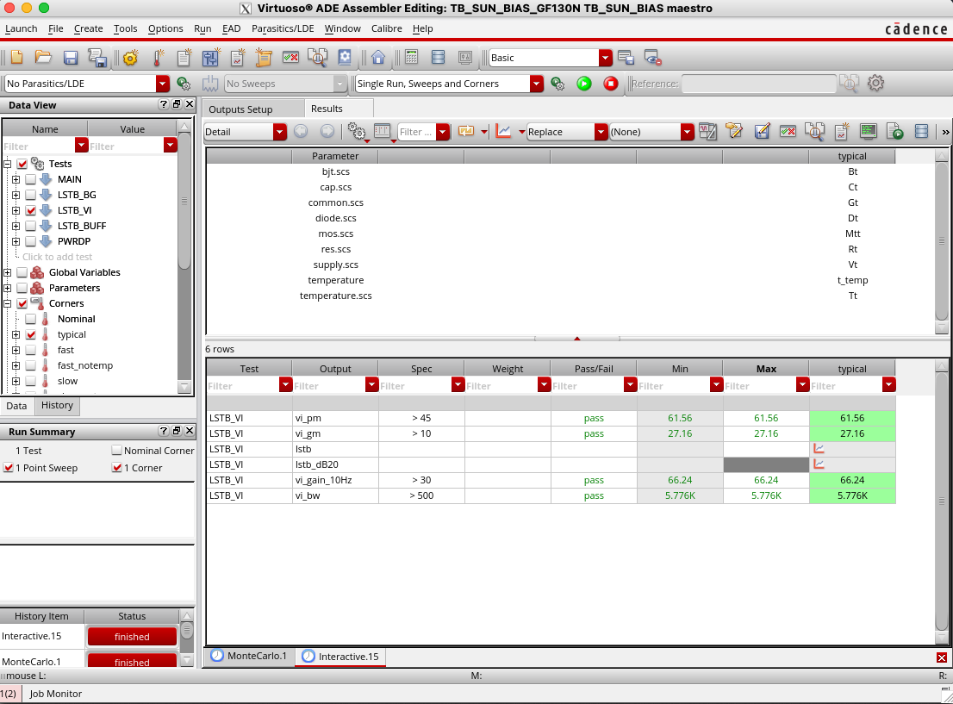Open folder icon in top toolbar

(x=43, y=58)
